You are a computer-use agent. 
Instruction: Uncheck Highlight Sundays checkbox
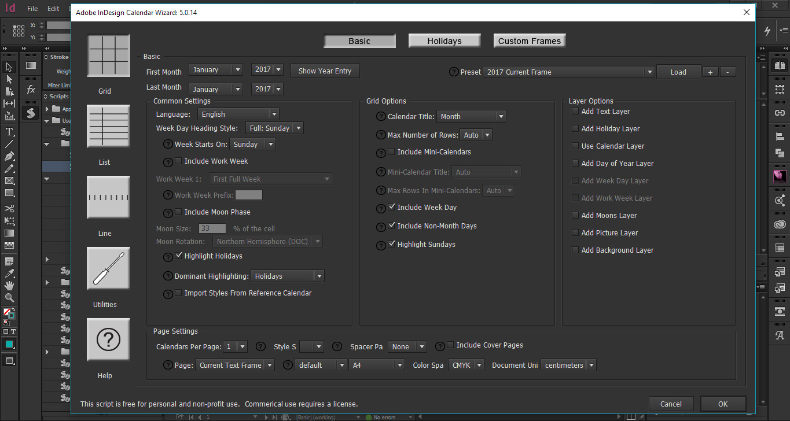tap(391, 244)
